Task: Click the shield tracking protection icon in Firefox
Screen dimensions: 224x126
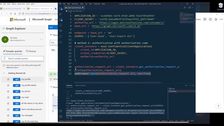Action: coord(20,14)
